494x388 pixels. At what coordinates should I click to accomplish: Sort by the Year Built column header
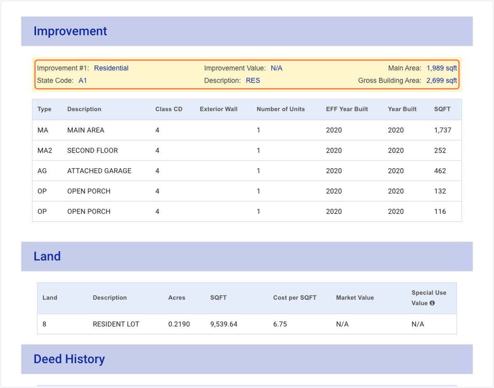[402, 109]
